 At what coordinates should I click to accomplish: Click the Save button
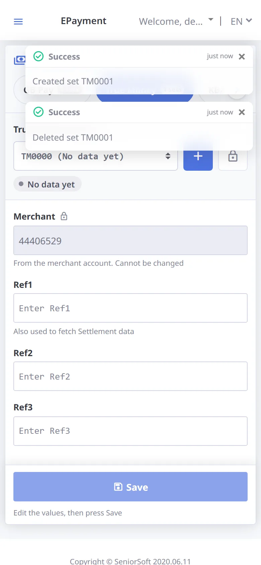tap(130, 487)
